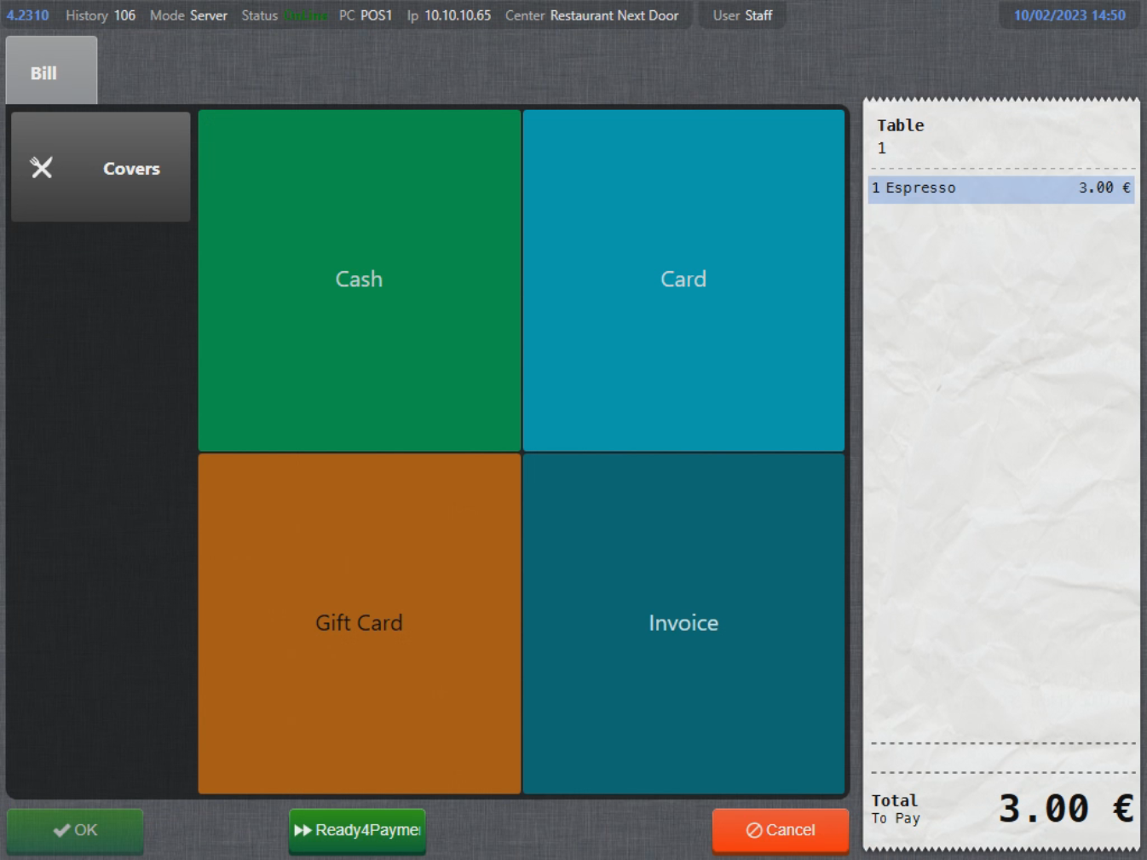This screenshot has height=860, width=1147.
Task: Click the Total To Pay amount
Action: (x=1065, y=808)
